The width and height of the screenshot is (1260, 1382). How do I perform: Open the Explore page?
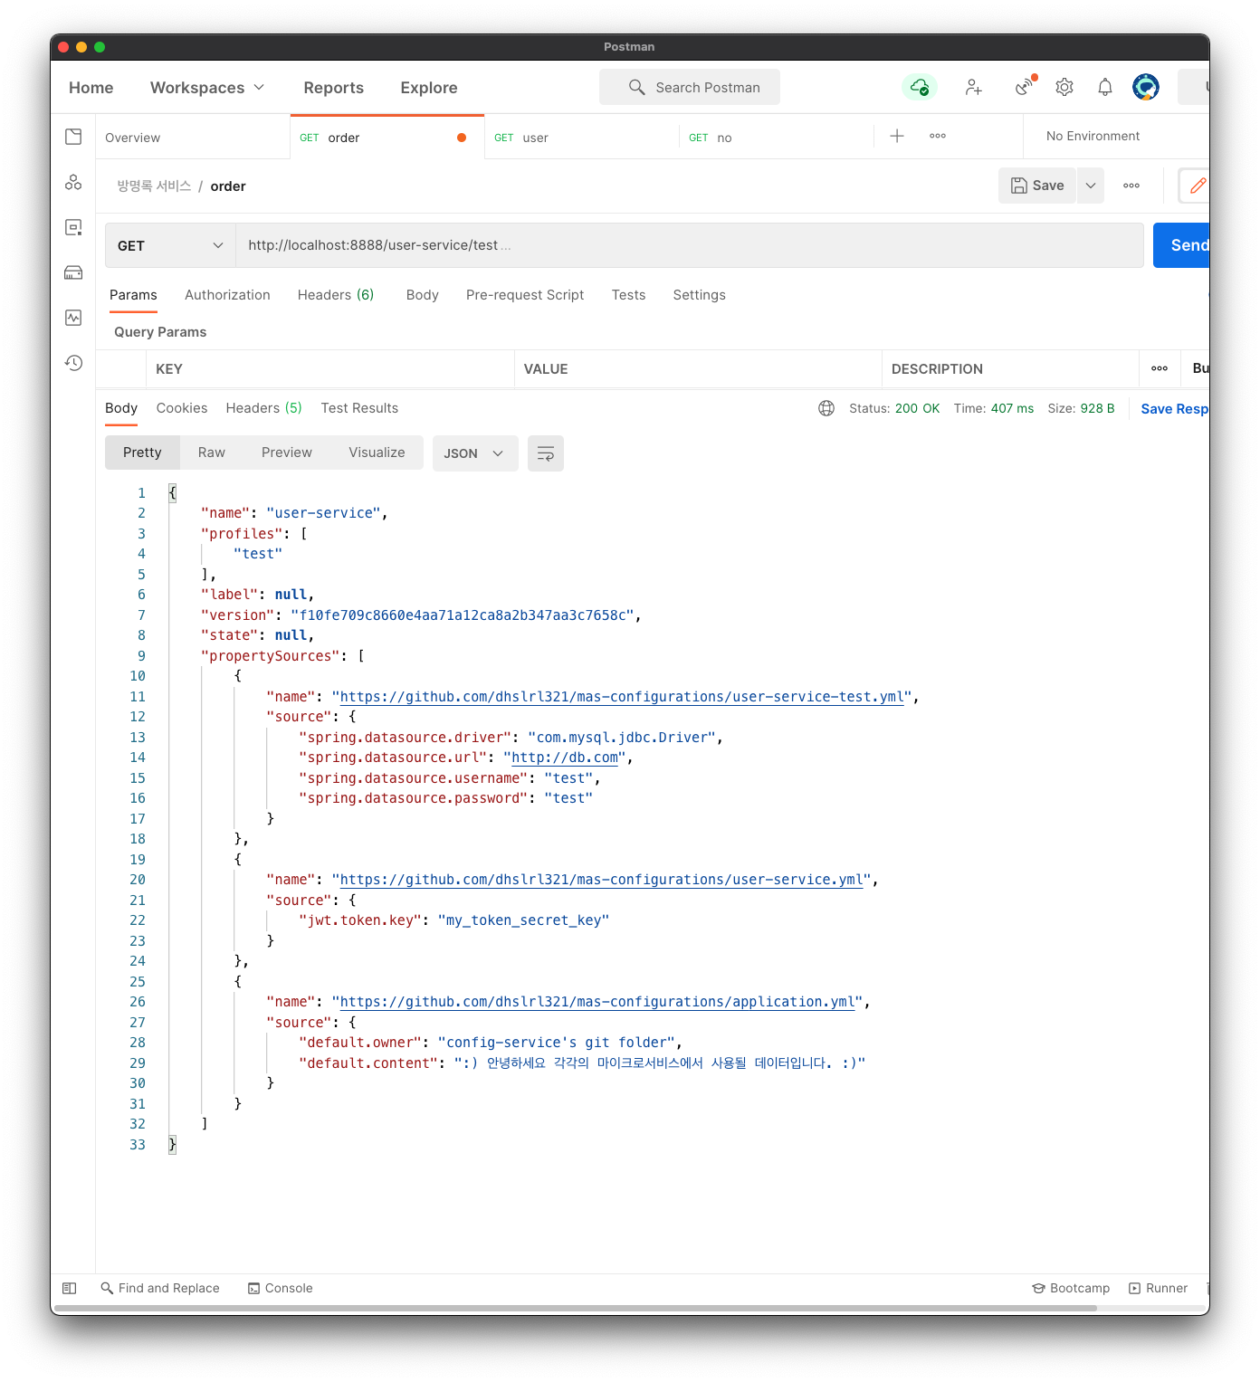click(x=429, y=88)
